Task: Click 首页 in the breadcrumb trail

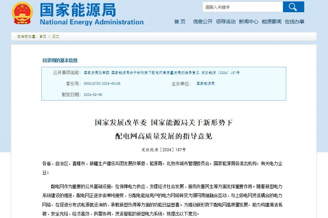Action: pos(43,36)
